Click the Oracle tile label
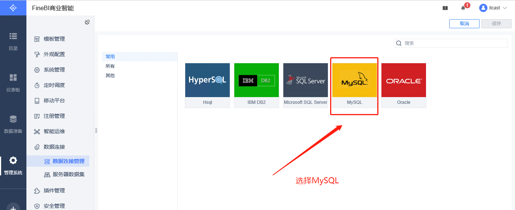 404,102
